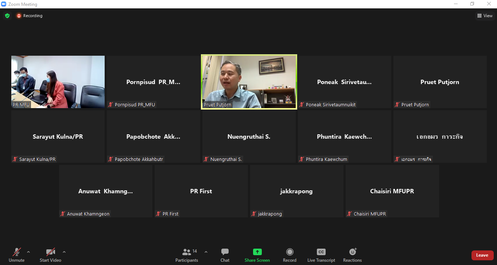Expand video options arrow beside Start Video
The width and height of the screenshot is (497, 265).
coord(64,252)
